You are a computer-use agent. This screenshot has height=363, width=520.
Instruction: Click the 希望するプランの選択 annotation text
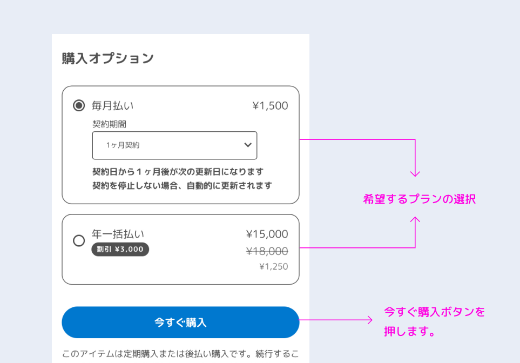click(x=419, y=199)
